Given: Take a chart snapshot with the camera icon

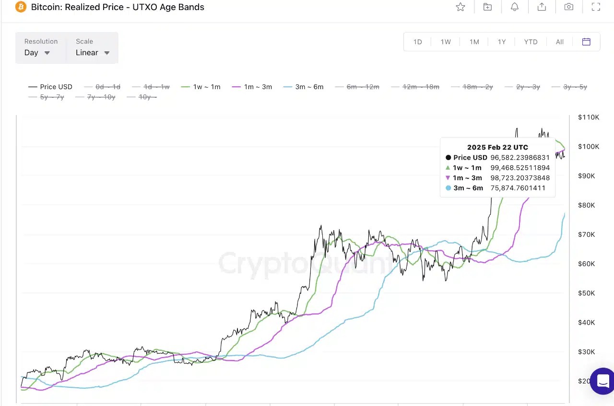Looking at the screenshot, I should (568, 7).
